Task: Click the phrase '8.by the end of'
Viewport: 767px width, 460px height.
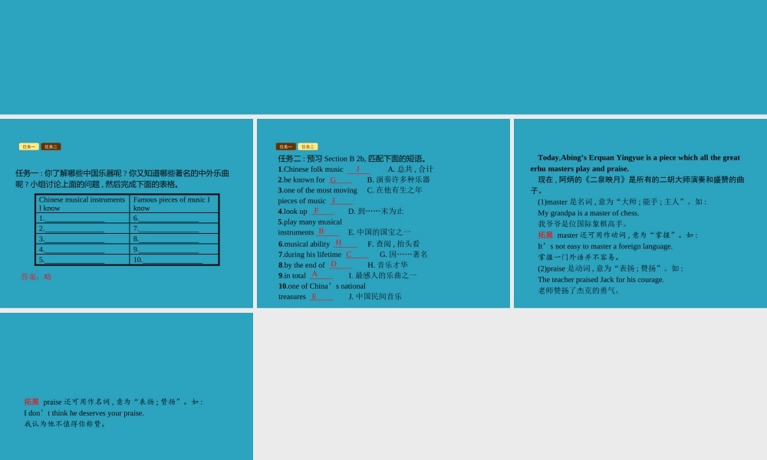Action: pos(301,265)
